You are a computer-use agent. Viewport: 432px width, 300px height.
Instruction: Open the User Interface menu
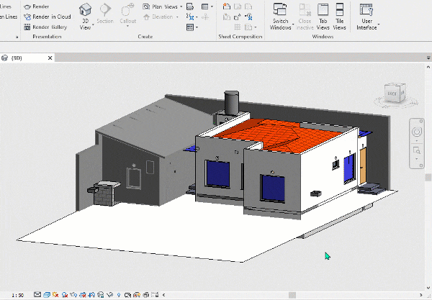point(366,16)
